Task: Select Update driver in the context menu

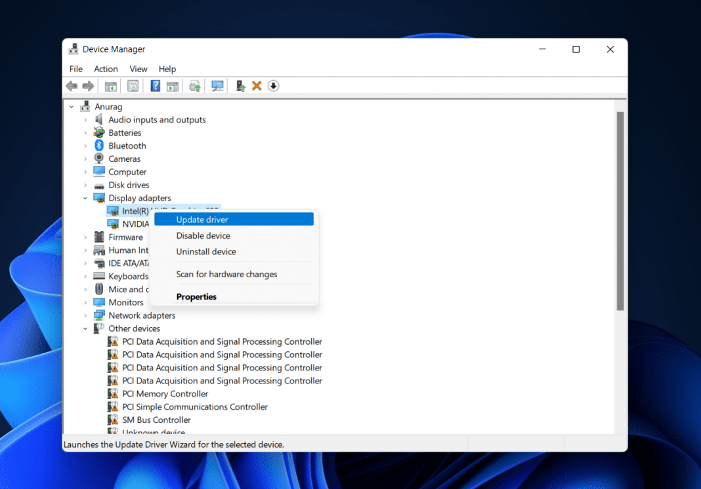Action: click(202, 219)
